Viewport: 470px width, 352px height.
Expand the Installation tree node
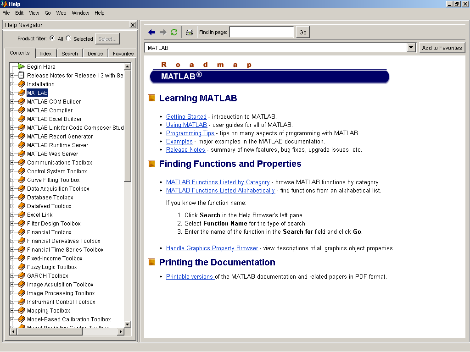click(12, 84)
